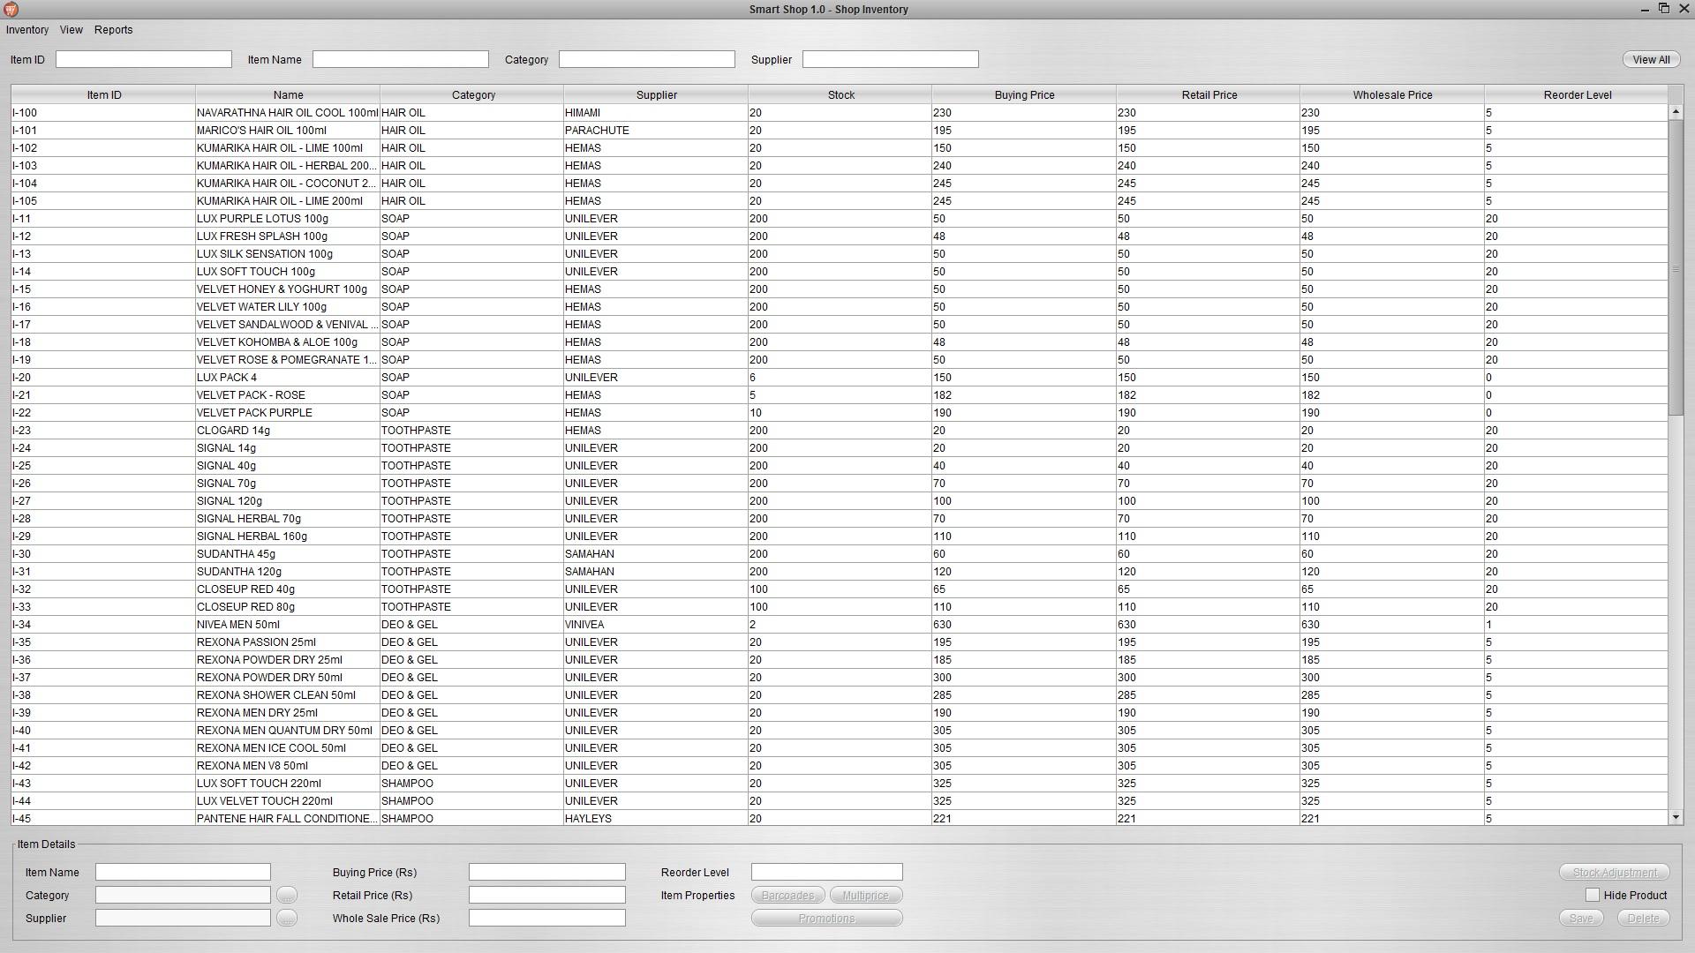This screenshot has width=1695, height=953.
Task: Click the View All button
Action: click(1651, 60)
